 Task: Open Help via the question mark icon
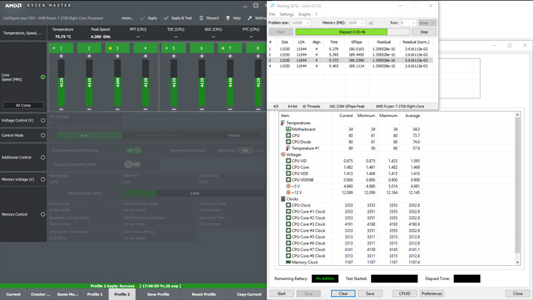(x=228, y=18)
